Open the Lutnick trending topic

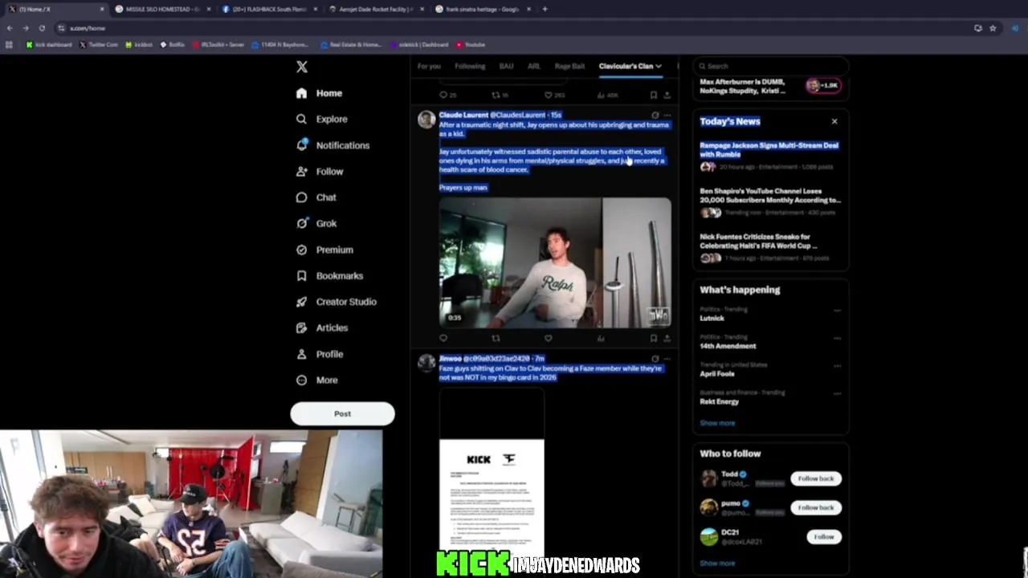pos(712,318)
